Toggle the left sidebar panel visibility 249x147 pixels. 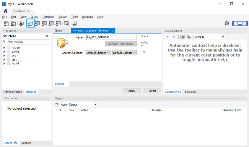(x=235, y=24)
